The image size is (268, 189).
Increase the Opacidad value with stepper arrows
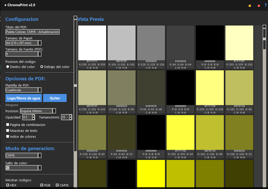[x=34, y=116]
